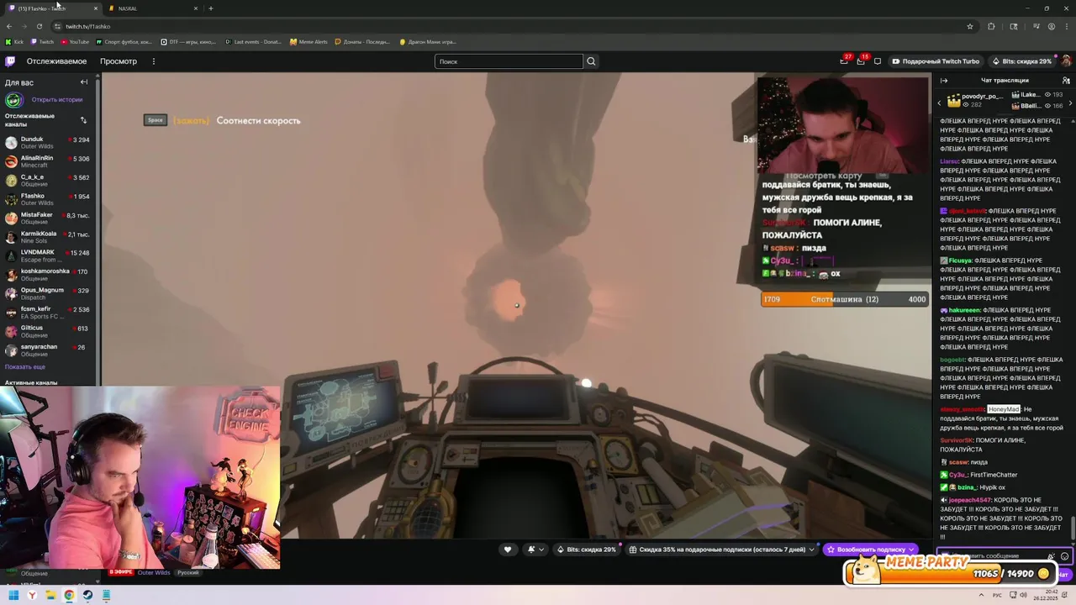Expand the list with Показать еще
Viewport: 1076px width, 605px height.
tap(25, 367)
